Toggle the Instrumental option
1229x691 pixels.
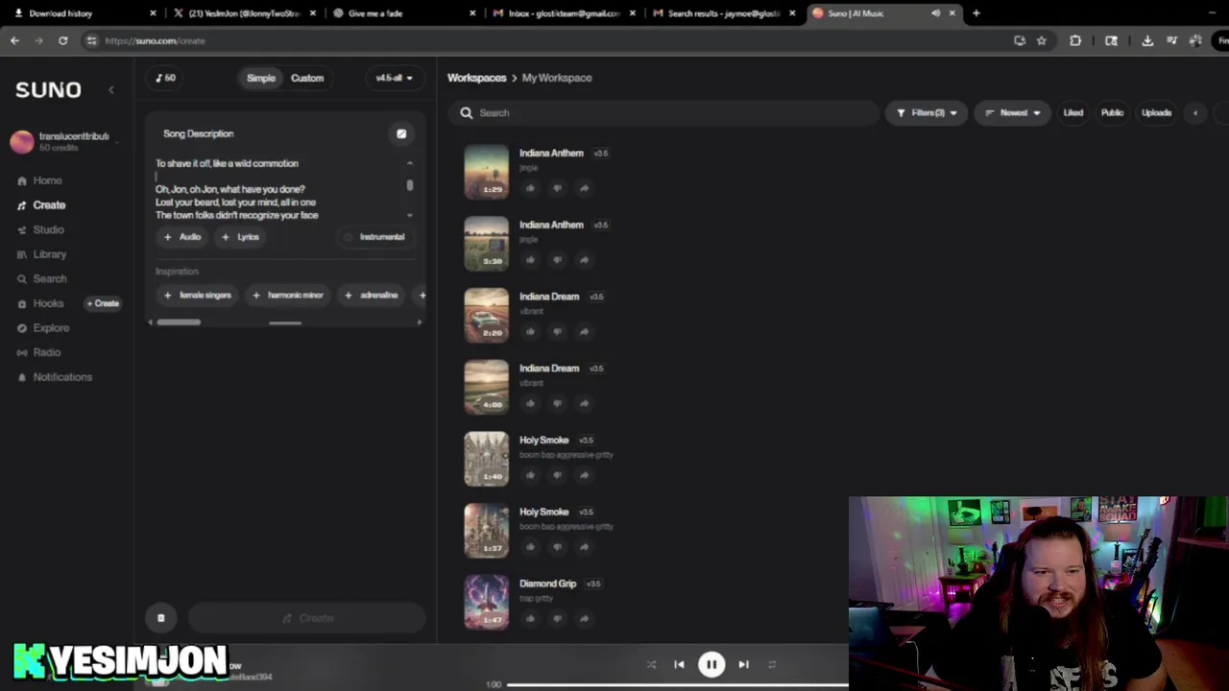click(x=374, y=237)
